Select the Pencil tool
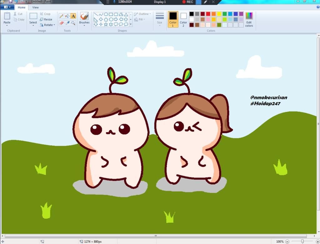This screenshot has width=320, height=244. tap(62, 16)
